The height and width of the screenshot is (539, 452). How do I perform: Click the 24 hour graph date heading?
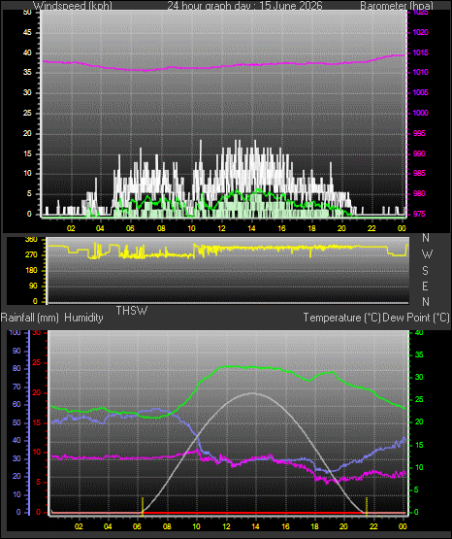point(244,5)
